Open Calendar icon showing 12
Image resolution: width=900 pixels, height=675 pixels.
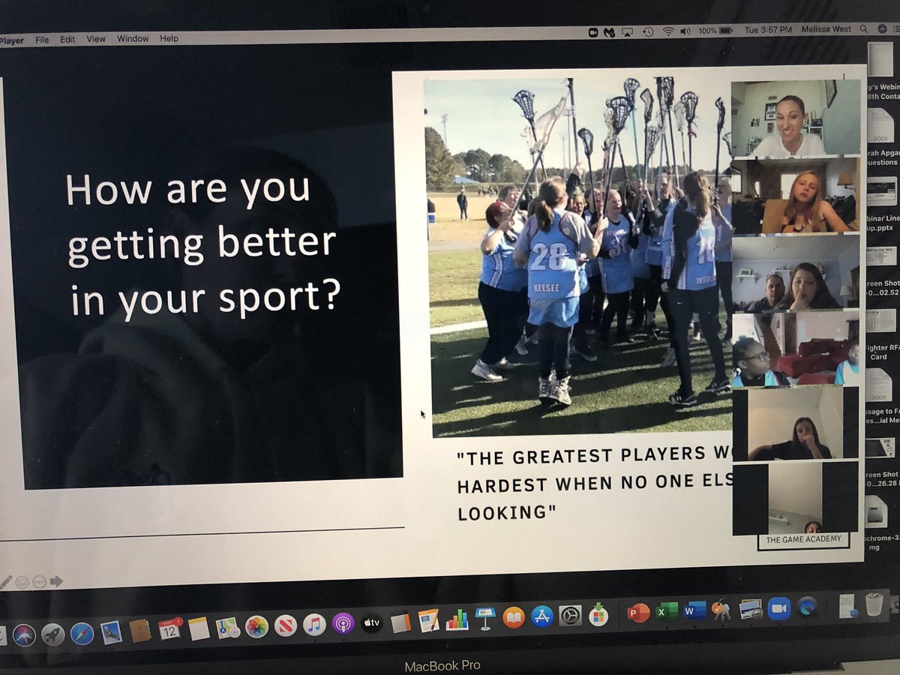tap(169, 629)
